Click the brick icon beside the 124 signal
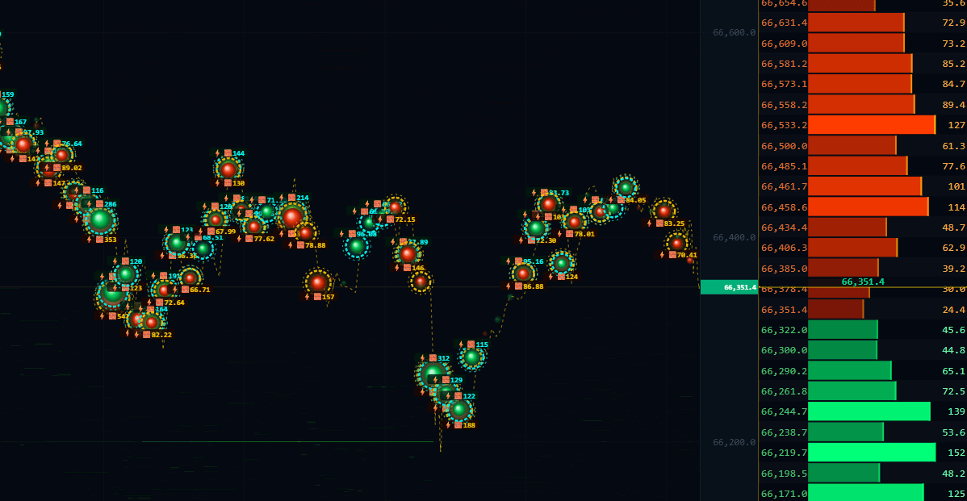 561,277
